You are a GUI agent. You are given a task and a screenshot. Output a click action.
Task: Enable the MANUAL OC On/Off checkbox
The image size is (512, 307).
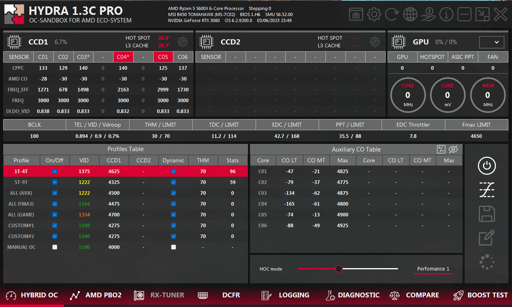(55, 247)
